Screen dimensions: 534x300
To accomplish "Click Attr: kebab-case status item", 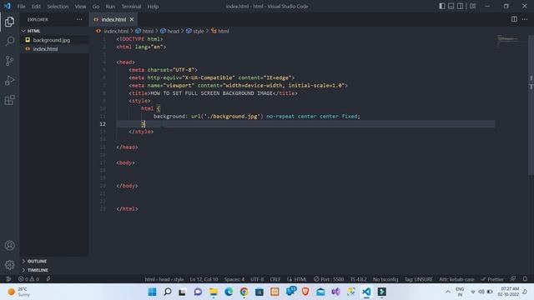I will (456, 279).
